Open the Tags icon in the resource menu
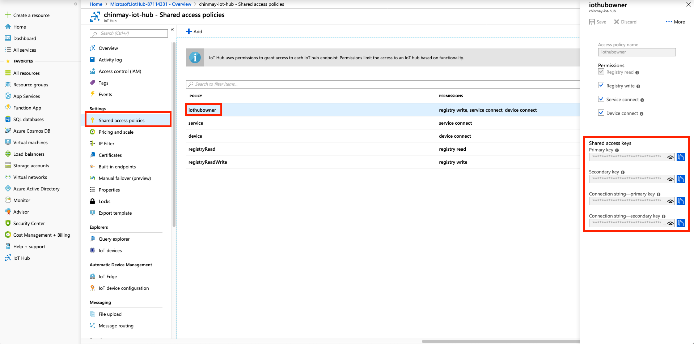694x344 pixels. 93,83
